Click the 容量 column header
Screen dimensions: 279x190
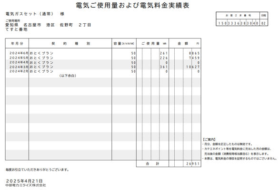[x=124, y=43]
